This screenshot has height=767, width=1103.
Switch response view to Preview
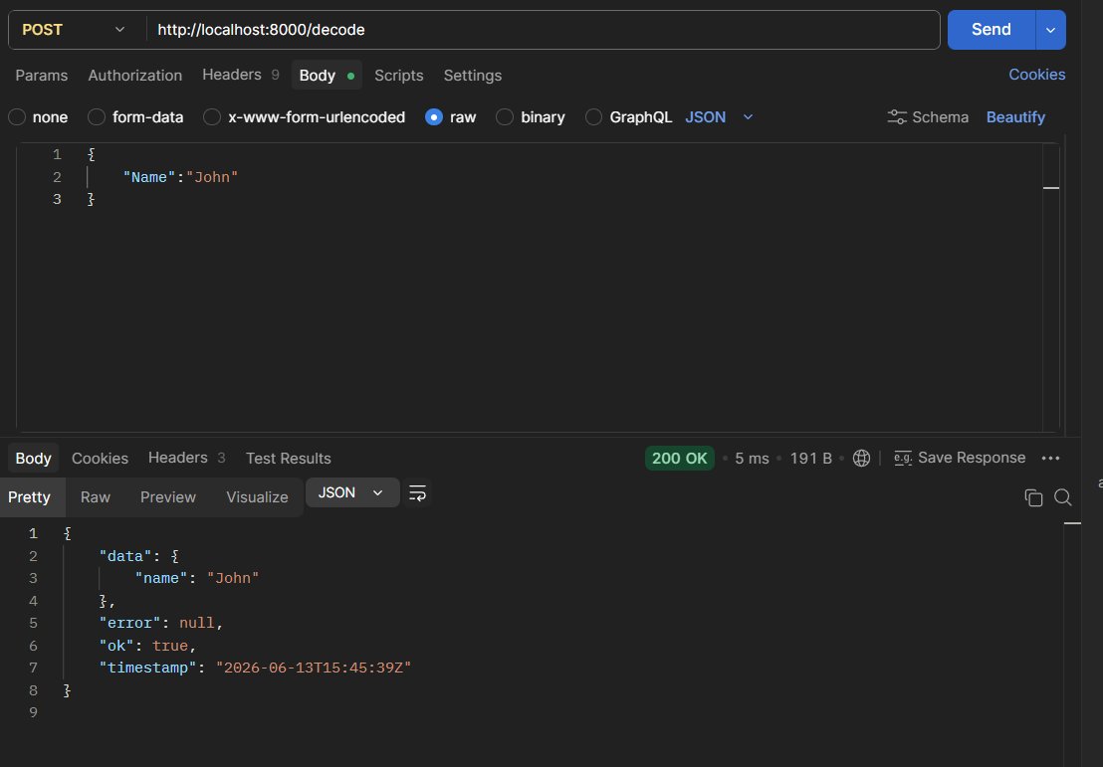(x=168, y=497)
